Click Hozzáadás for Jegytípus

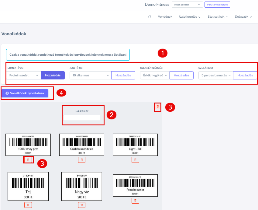click(x=123, y=75)
